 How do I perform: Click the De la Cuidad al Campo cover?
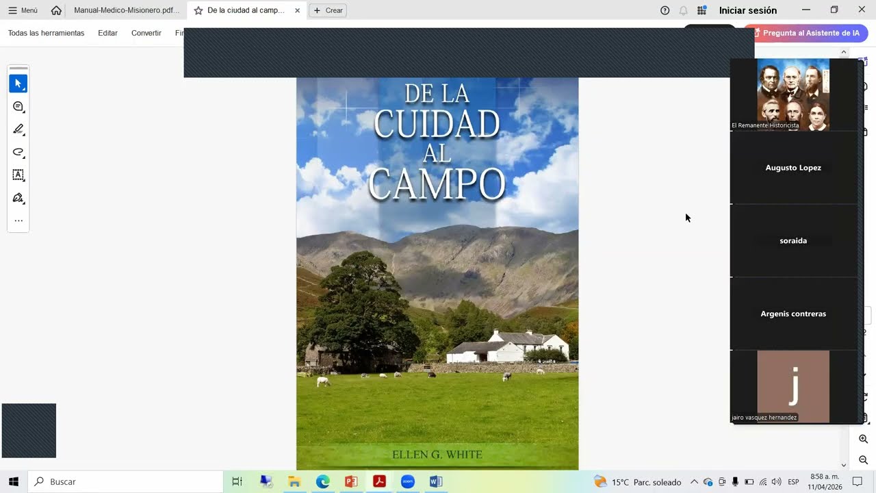point(437,274)
